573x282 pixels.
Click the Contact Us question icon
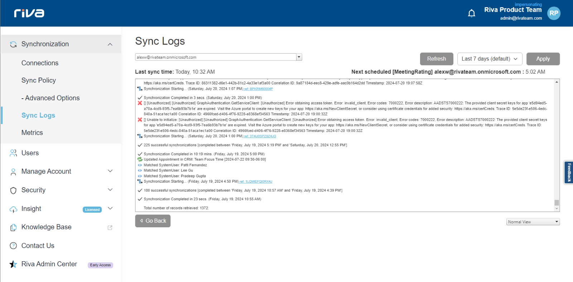(x=13, y=246)
